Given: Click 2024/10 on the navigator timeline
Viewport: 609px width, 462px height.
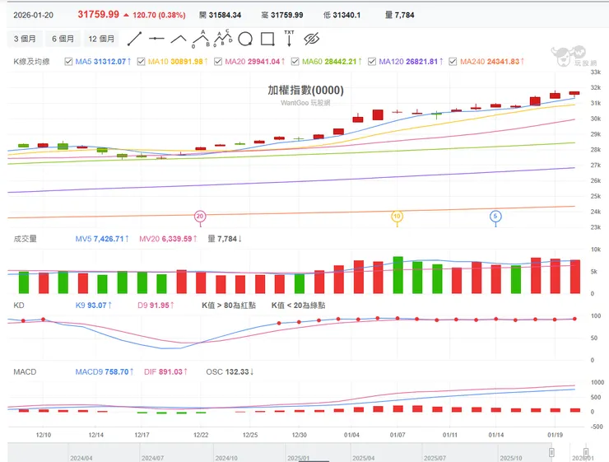Looking at the screenshot, I should click(226, 458).
